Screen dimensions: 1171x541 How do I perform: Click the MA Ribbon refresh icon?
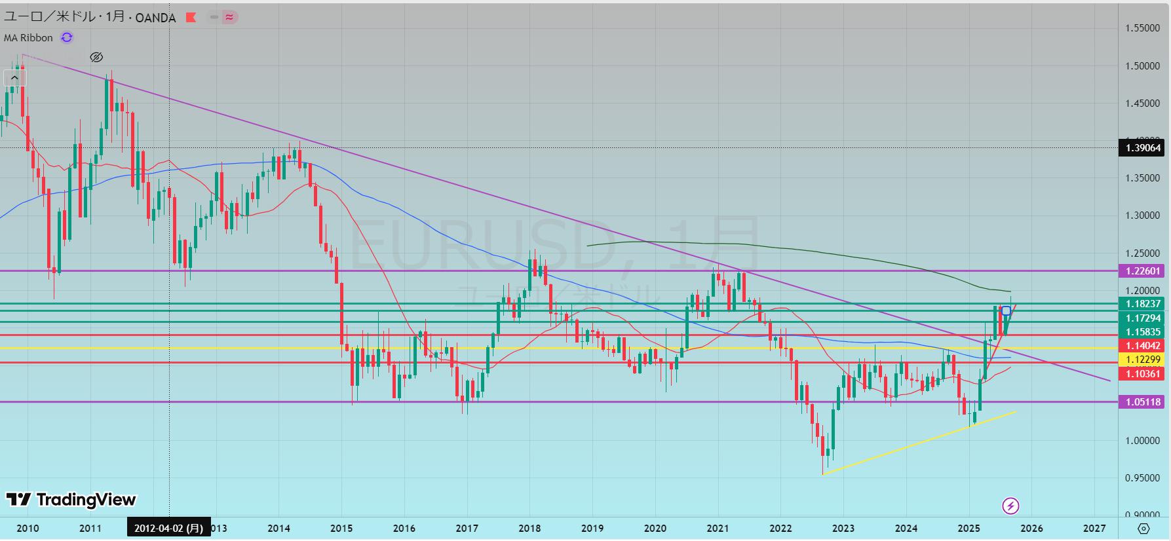[x=67, y=38]
